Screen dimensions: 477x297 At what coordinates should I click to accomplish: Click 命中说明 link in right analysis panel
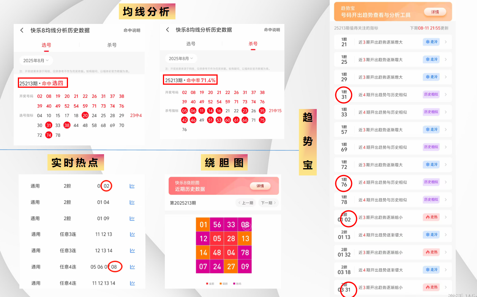coord(272,30)
